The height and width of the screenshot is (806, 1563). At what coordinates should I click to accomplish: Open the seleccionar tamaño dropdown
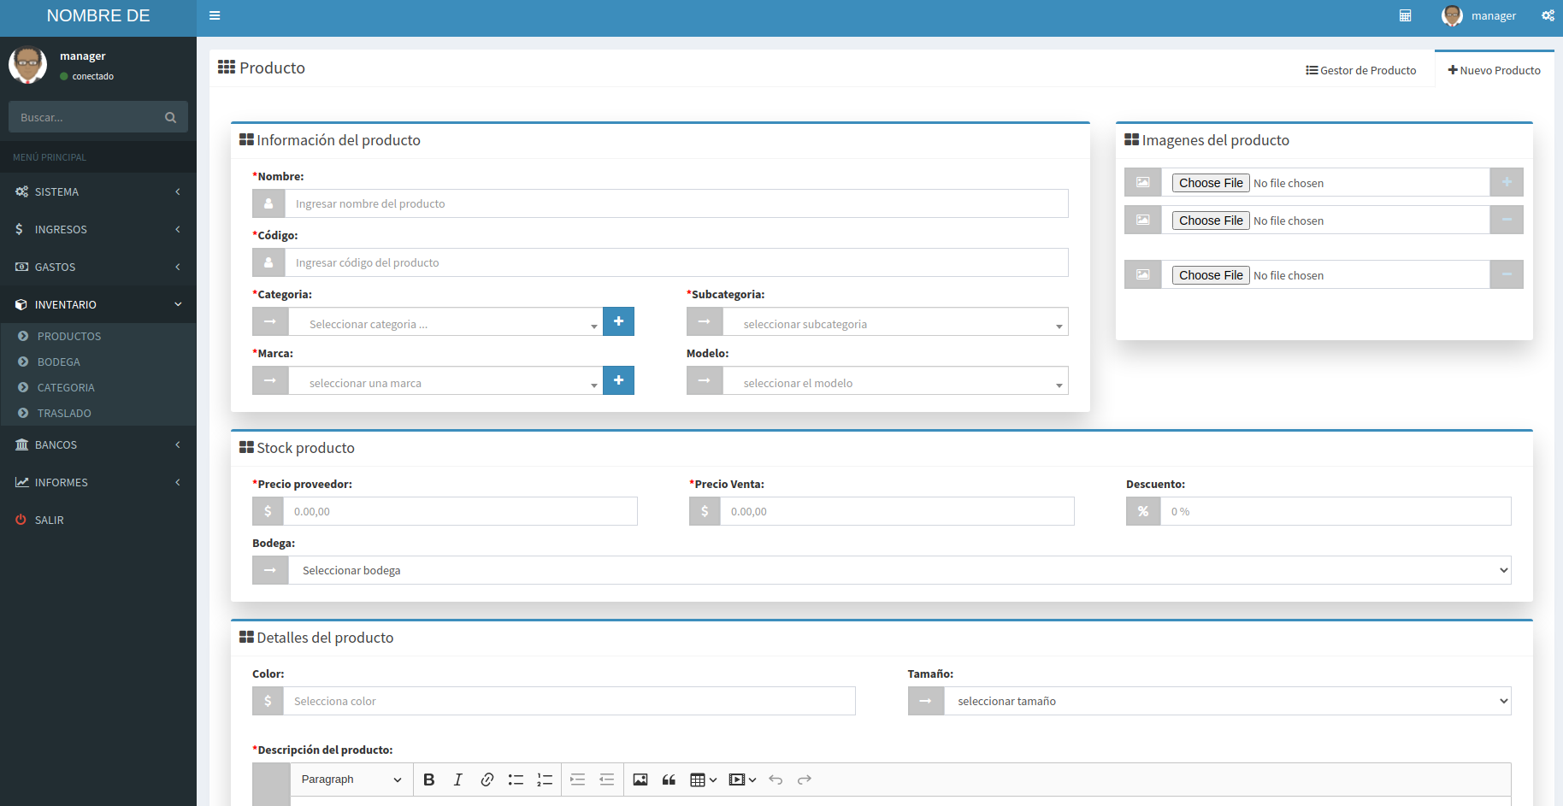tap(1227, 701)
